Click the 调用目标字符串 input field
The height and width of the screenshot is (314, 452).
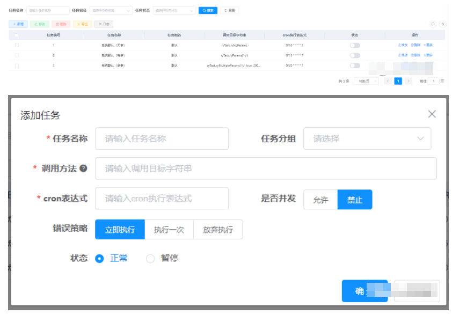266,169
